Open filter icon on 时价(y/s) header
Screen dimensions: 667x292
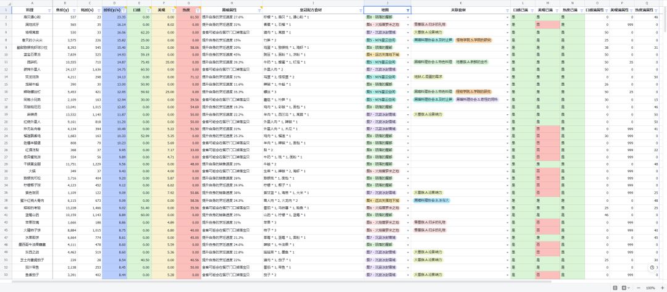[x=124, y=10]
